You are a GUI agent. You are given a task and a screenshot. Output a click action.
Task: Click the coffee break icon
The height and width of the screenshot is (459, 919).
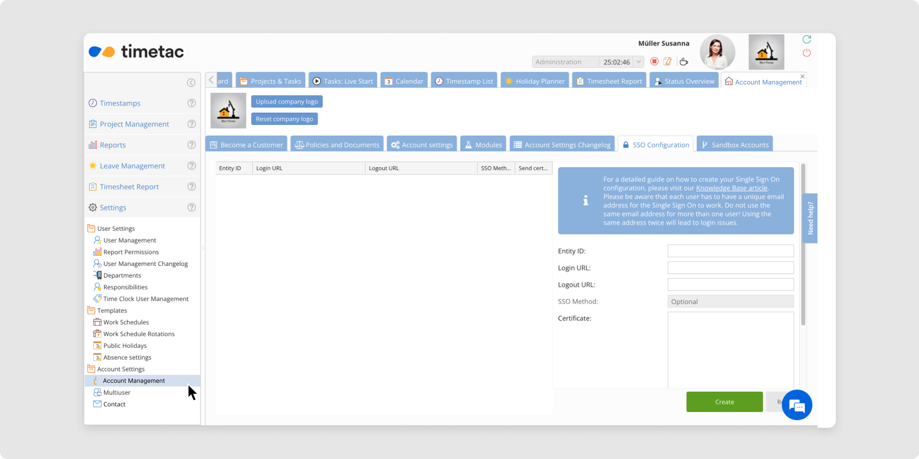click(683, 62)
